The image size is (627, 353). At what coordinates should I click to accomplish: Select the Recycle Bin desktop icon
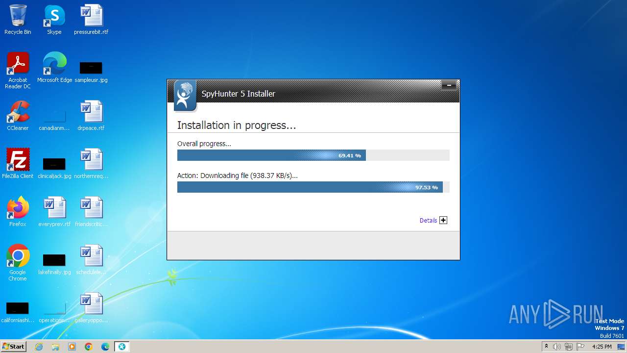pyautogui.click(x=18, y=20)
